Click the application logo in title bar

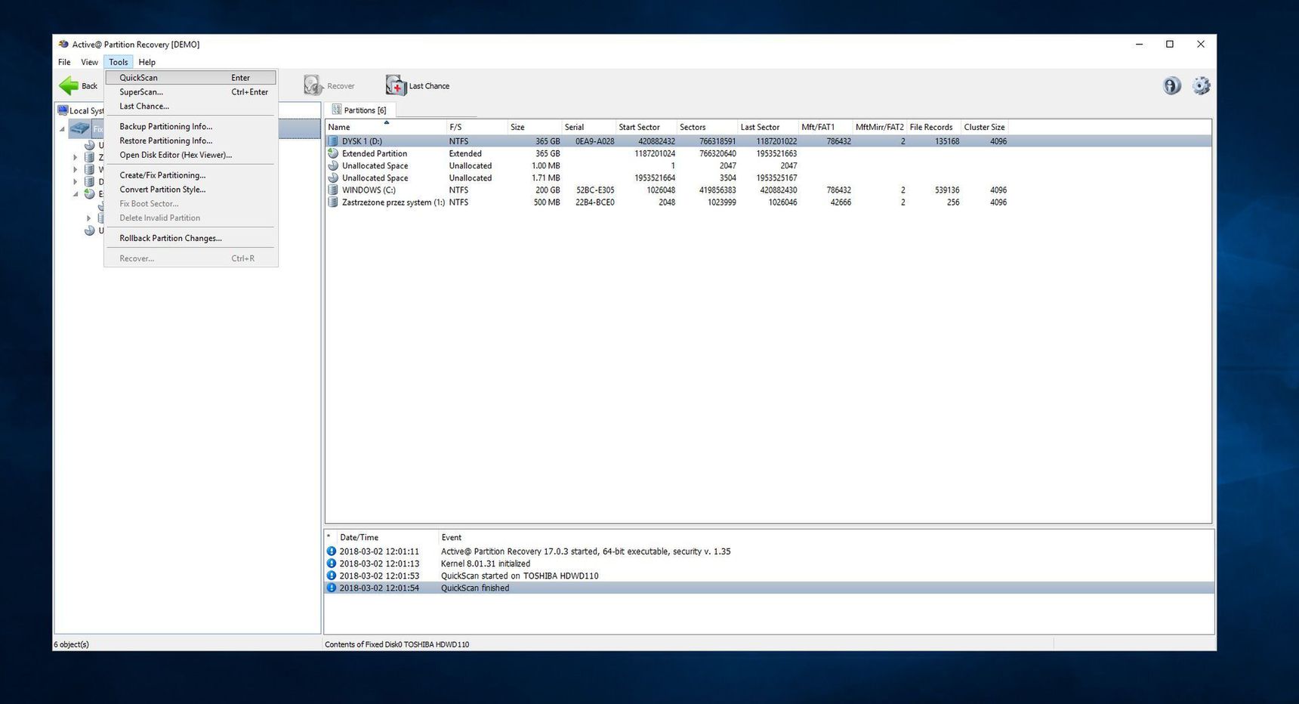pos(63,44)
